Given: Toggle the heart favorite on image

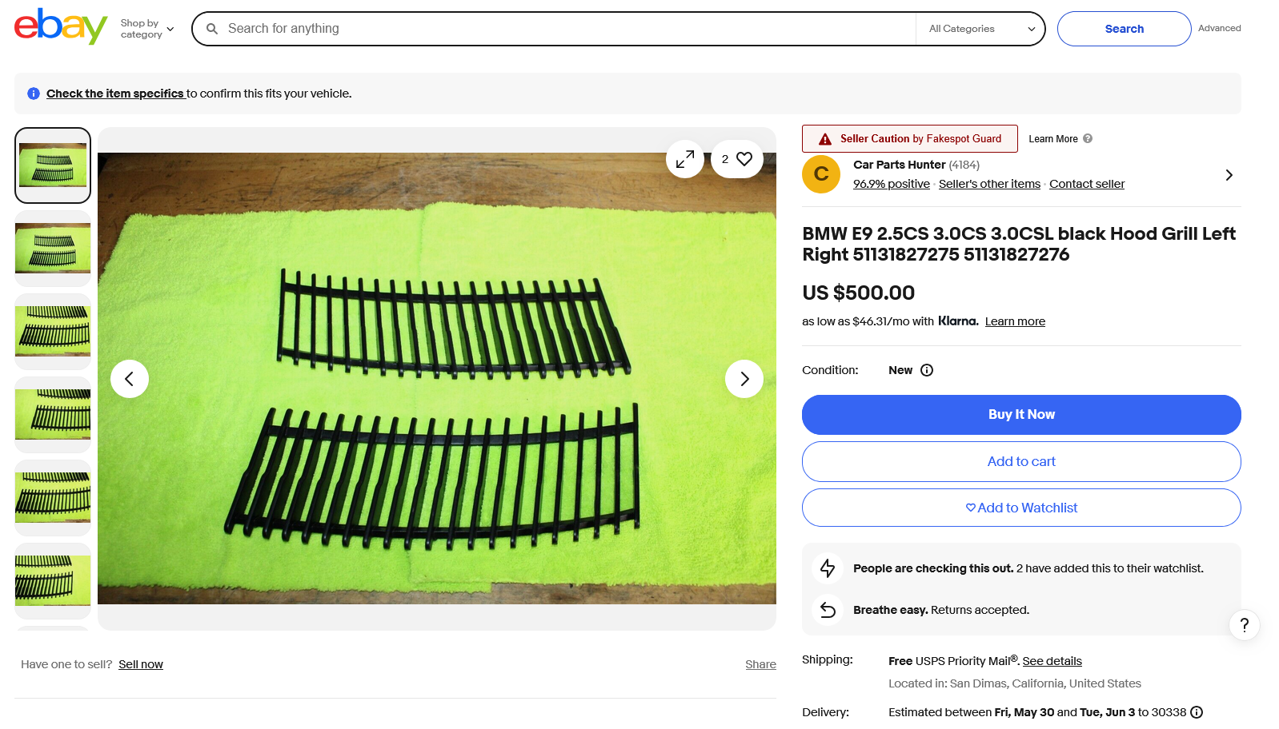Looking at the screenshot, I should (744, 159).
